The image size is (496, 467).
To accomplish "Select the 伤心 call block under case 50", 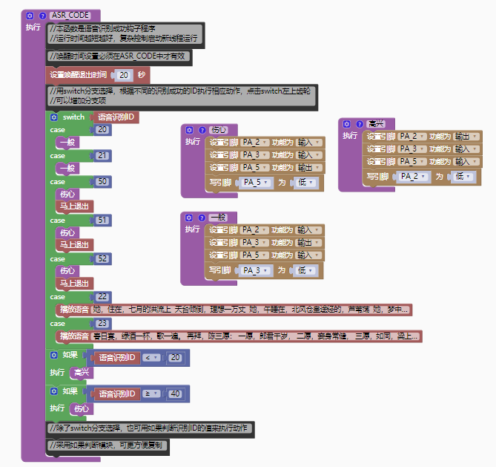I will (67, 195).
